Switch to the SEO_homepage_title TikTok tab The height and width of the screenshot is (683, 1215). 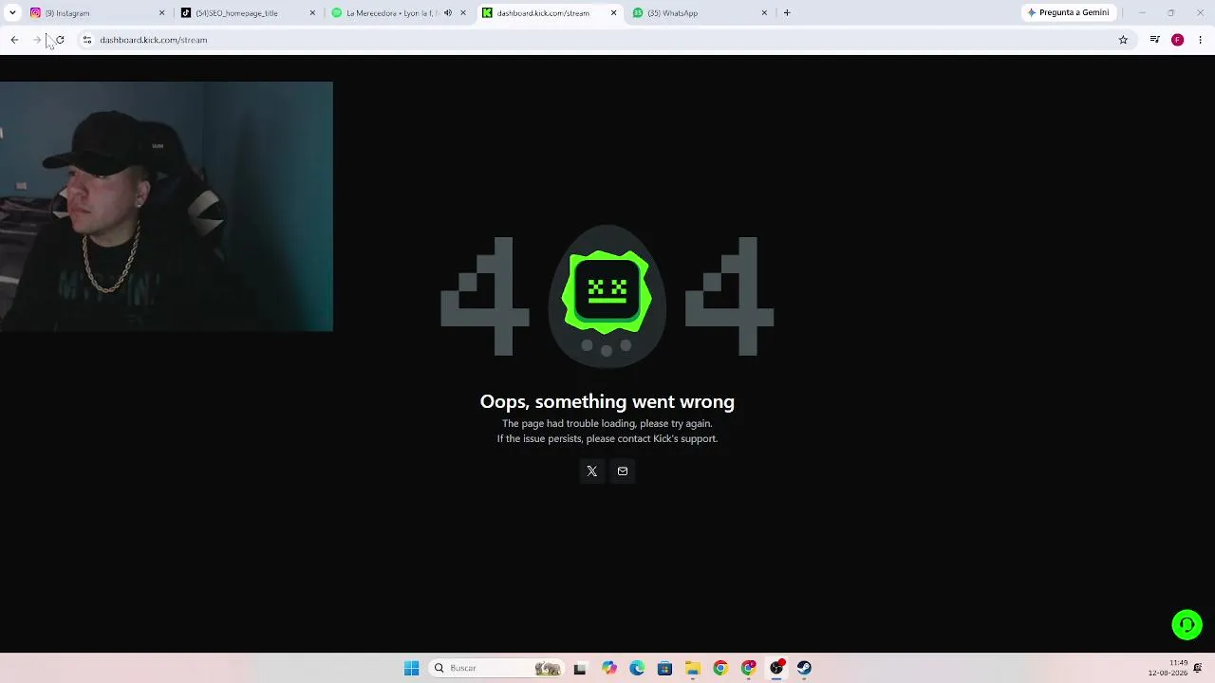[248, 13]
